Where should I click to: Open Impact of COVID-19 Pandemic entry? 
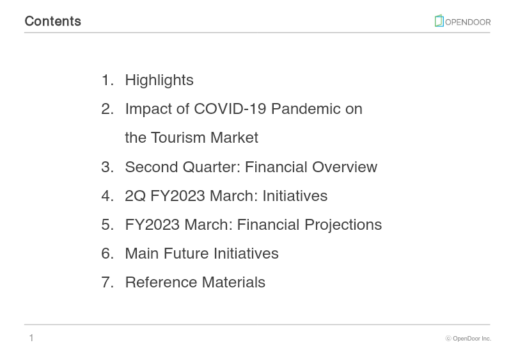(x=243, y=109)
